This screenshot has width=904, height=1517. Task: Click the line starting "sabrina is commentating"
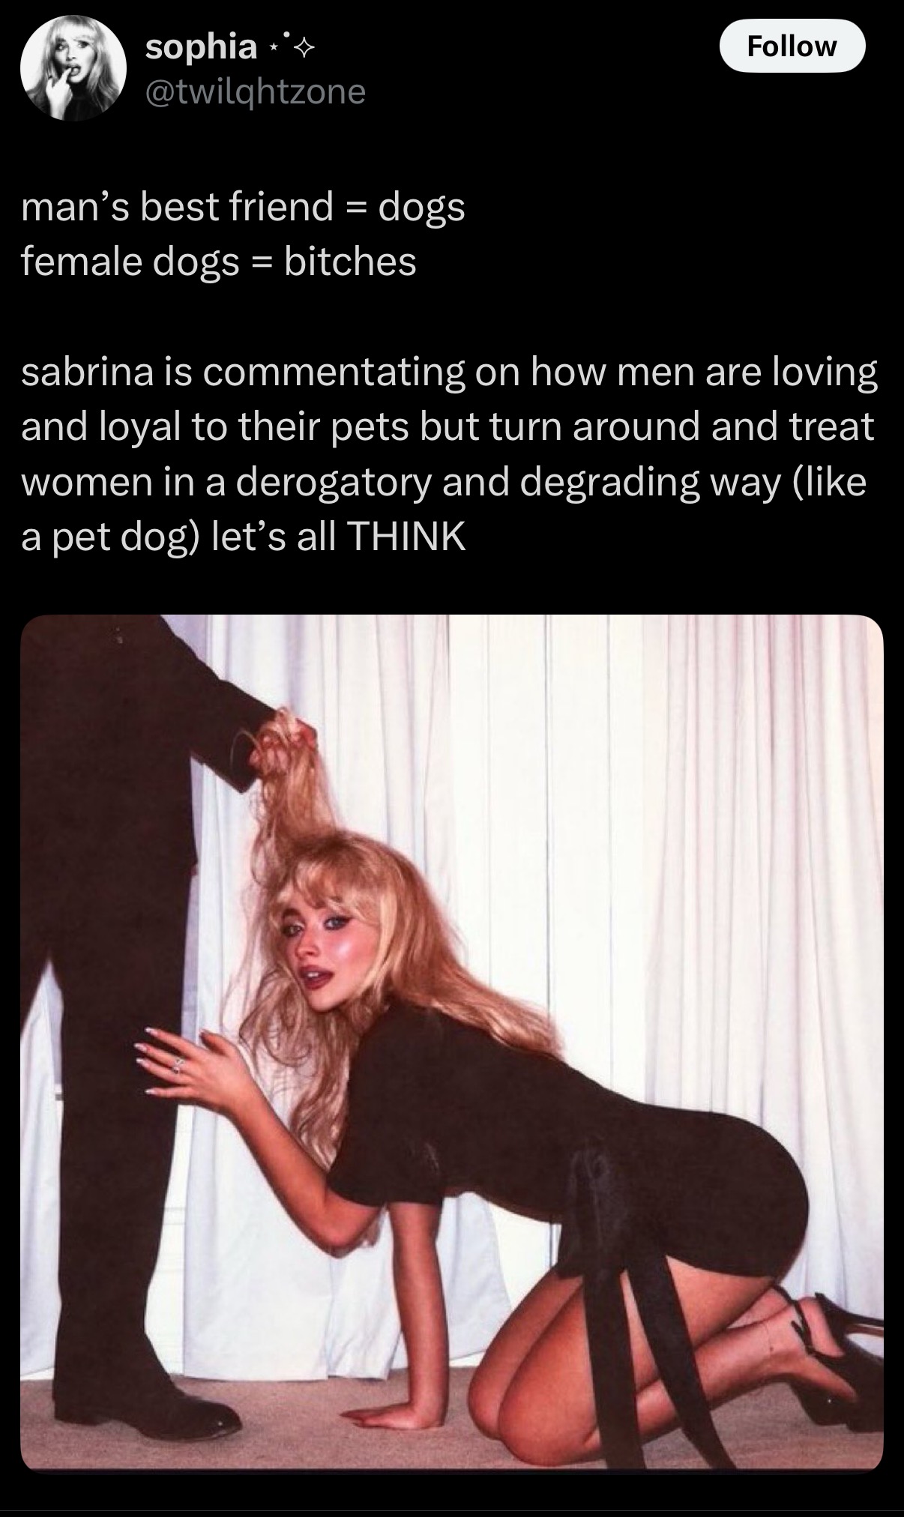(x=449, y=373)
